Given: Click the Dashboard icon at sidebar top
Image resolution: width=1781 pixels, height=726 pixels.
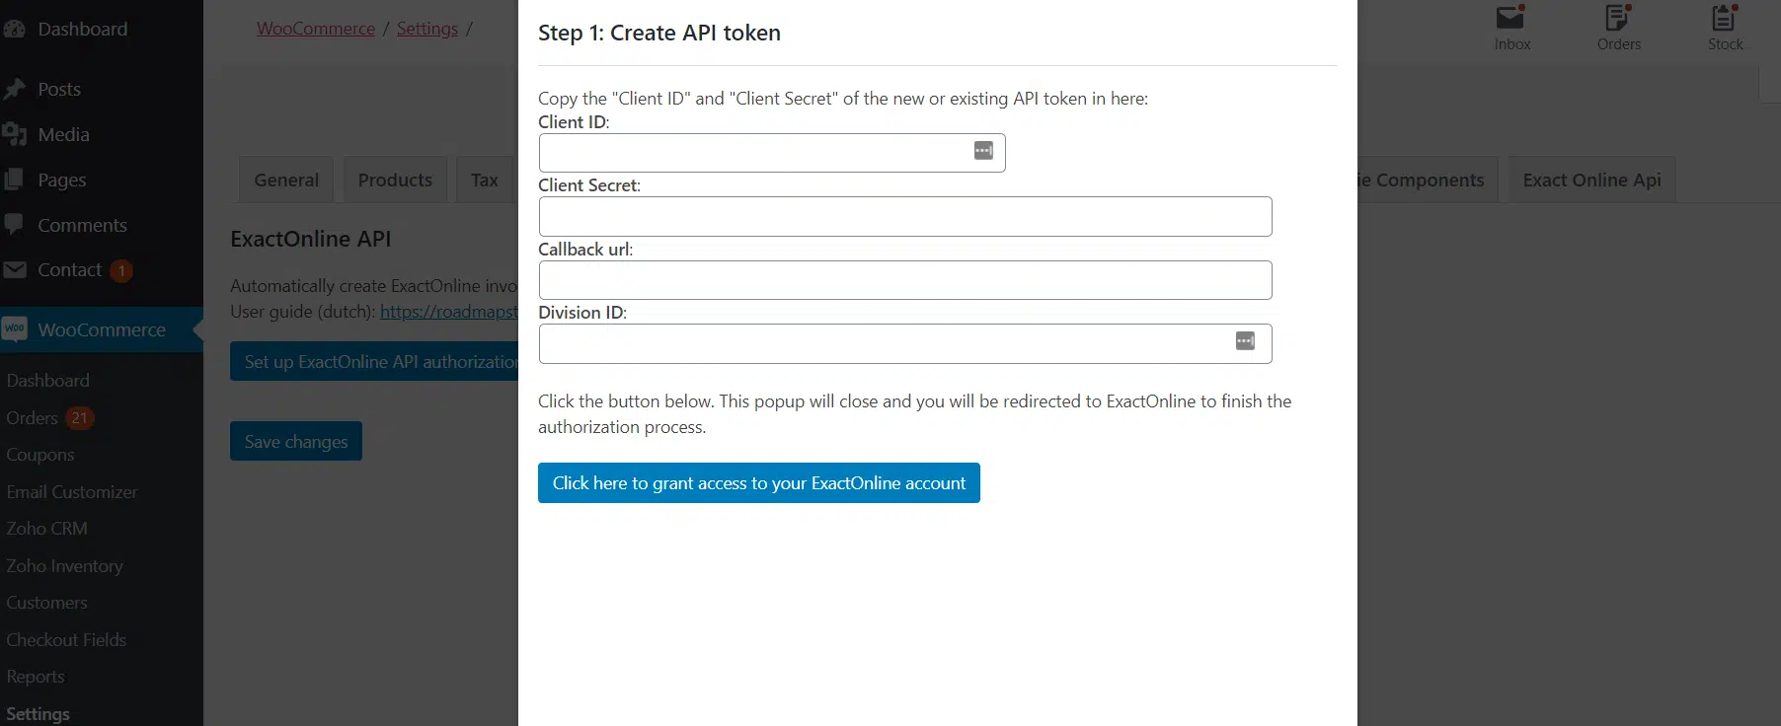Looking at the screenshot, I should [15, 29].
